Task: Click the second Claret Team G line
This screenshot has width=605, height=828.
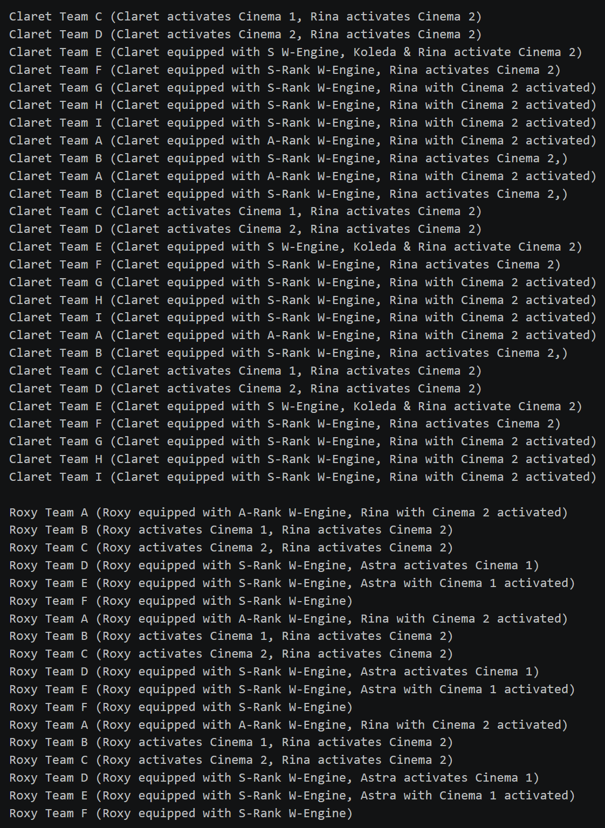Action: point(303,282)
